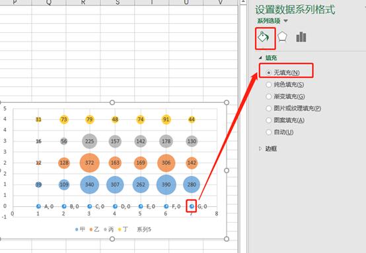This screenshot has width=366, height=253.
Task: Click the orange bubble labeled 128
Action: tap(63, 163)
